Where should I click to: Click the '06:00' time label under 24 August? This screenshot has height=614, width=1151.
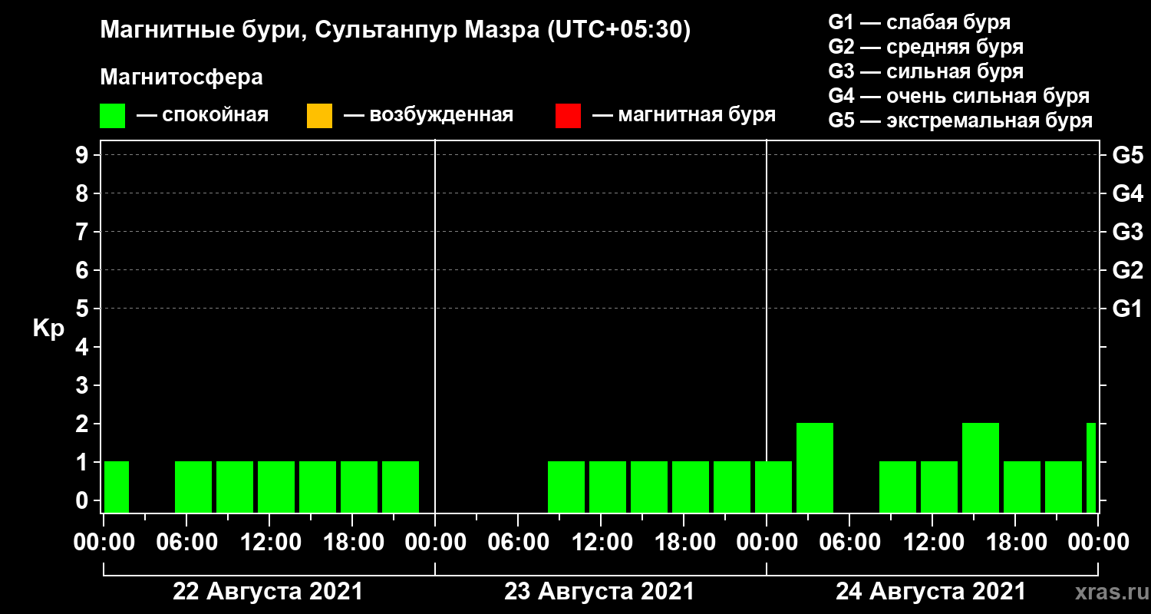point(849,543)
